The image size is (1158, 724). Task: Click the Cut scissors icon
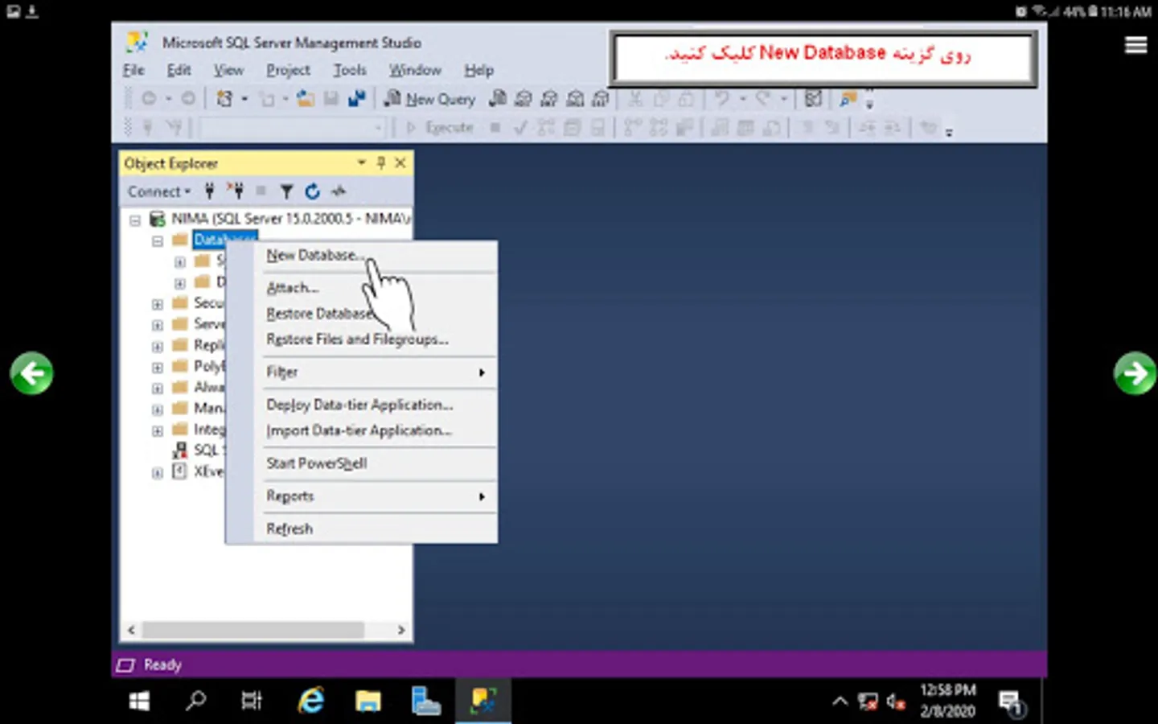[x=635, y=98]
